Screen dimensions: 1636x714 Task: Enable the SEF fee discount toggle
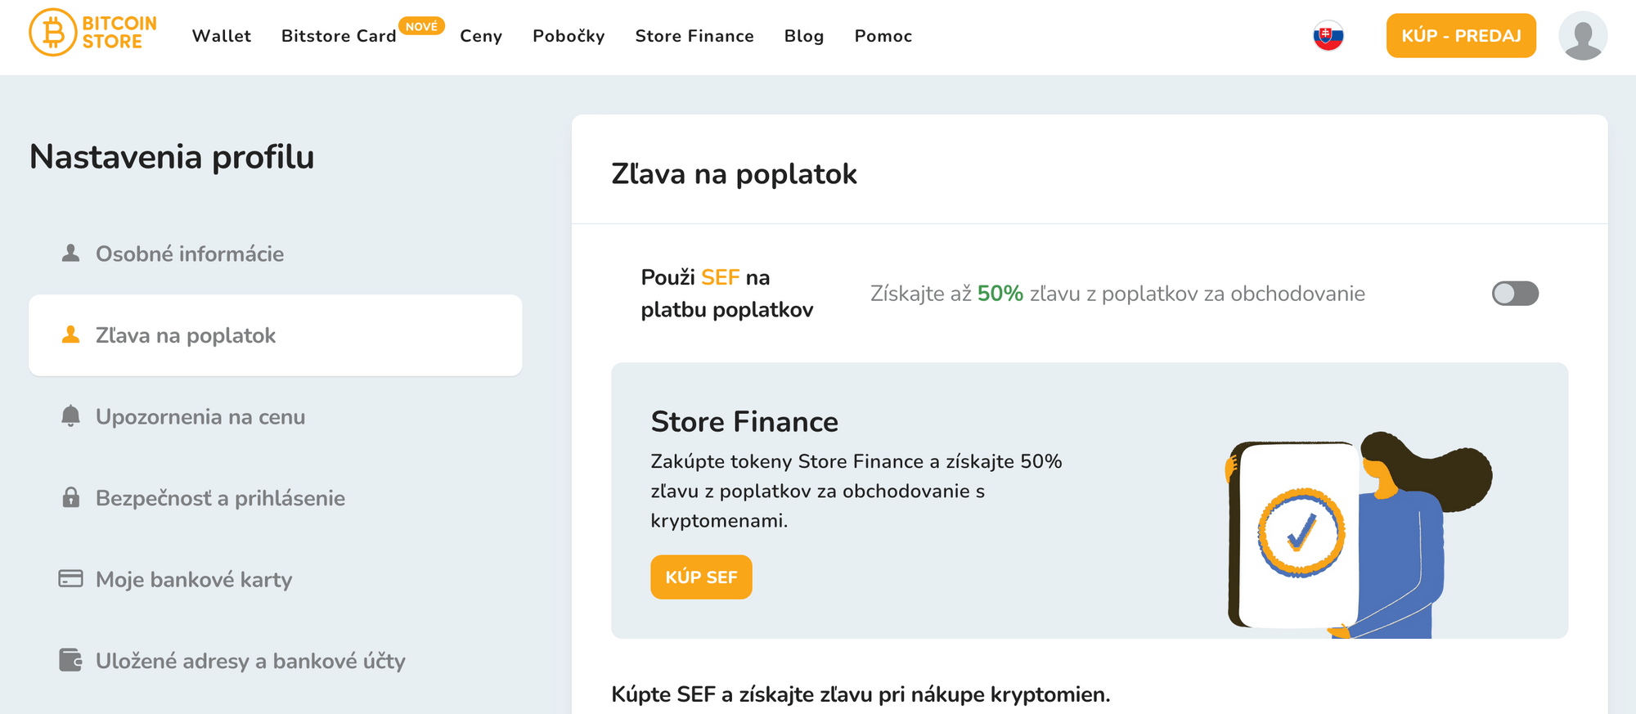click(1515, 294)
